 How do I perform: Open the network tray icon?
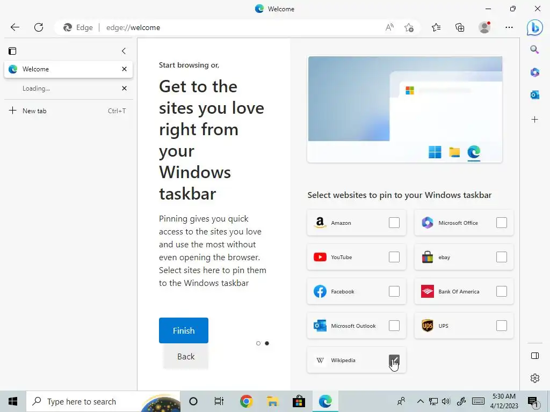(x=433, y=401)
